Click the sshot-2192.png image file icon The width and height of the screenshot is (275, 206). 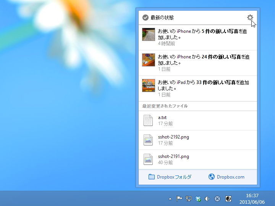tap(148, 140)
